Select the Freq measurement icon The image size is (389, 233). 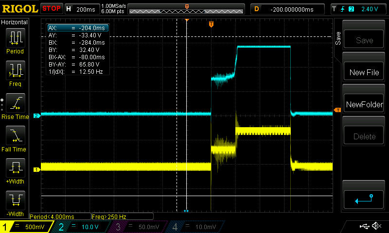click(x=15, y=71)
